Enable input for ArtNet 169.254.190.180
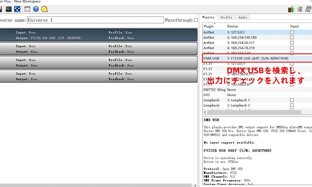The image size is (312, 187). tap(292, 37)
